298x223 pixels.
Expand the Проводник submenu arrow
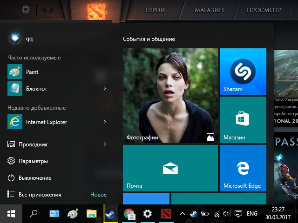[x=104, y=144]
